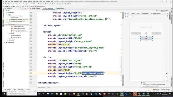Expand the mipmap folder

[x=8, y=39]
